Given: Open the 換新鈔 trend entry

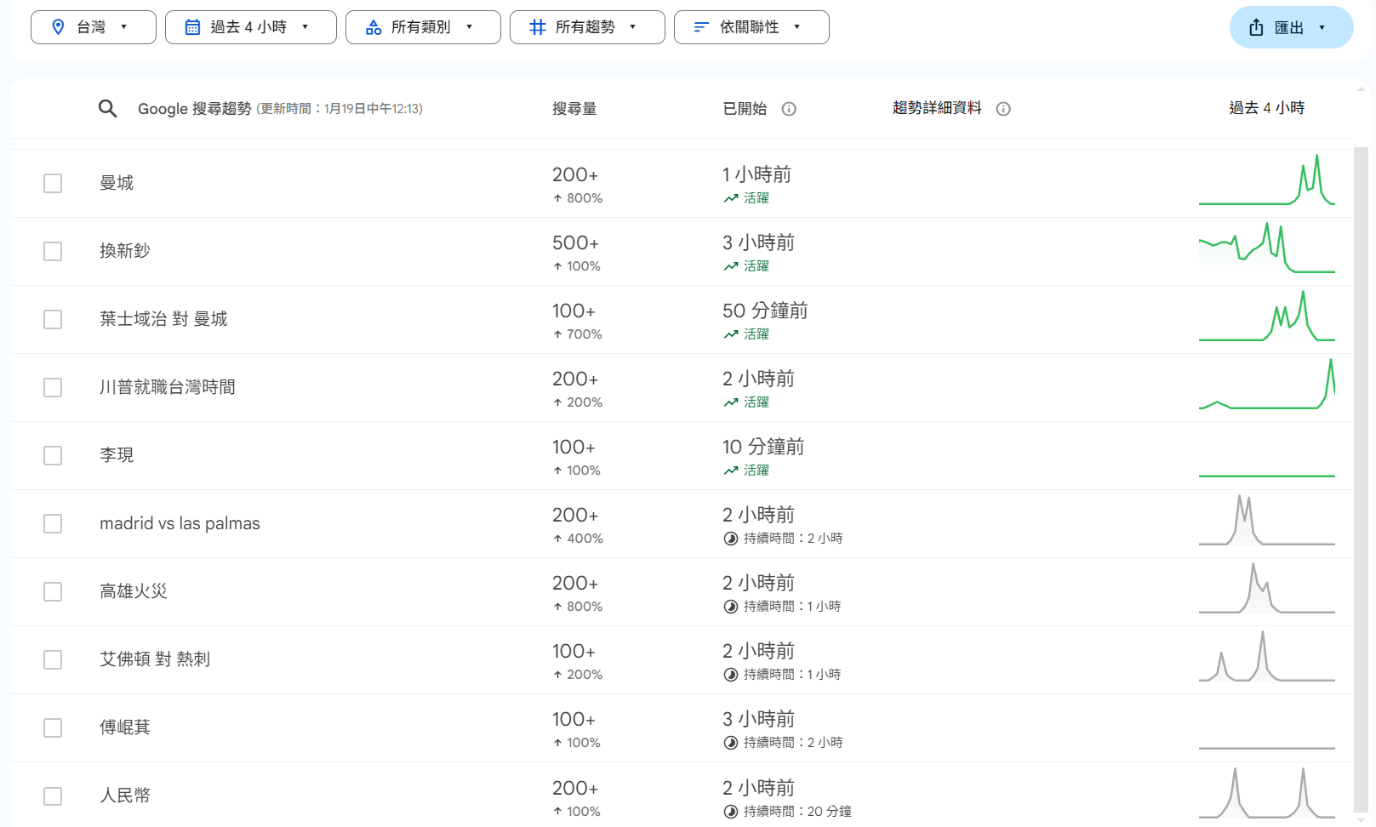Looking at the screenshot, I should 125,251.
